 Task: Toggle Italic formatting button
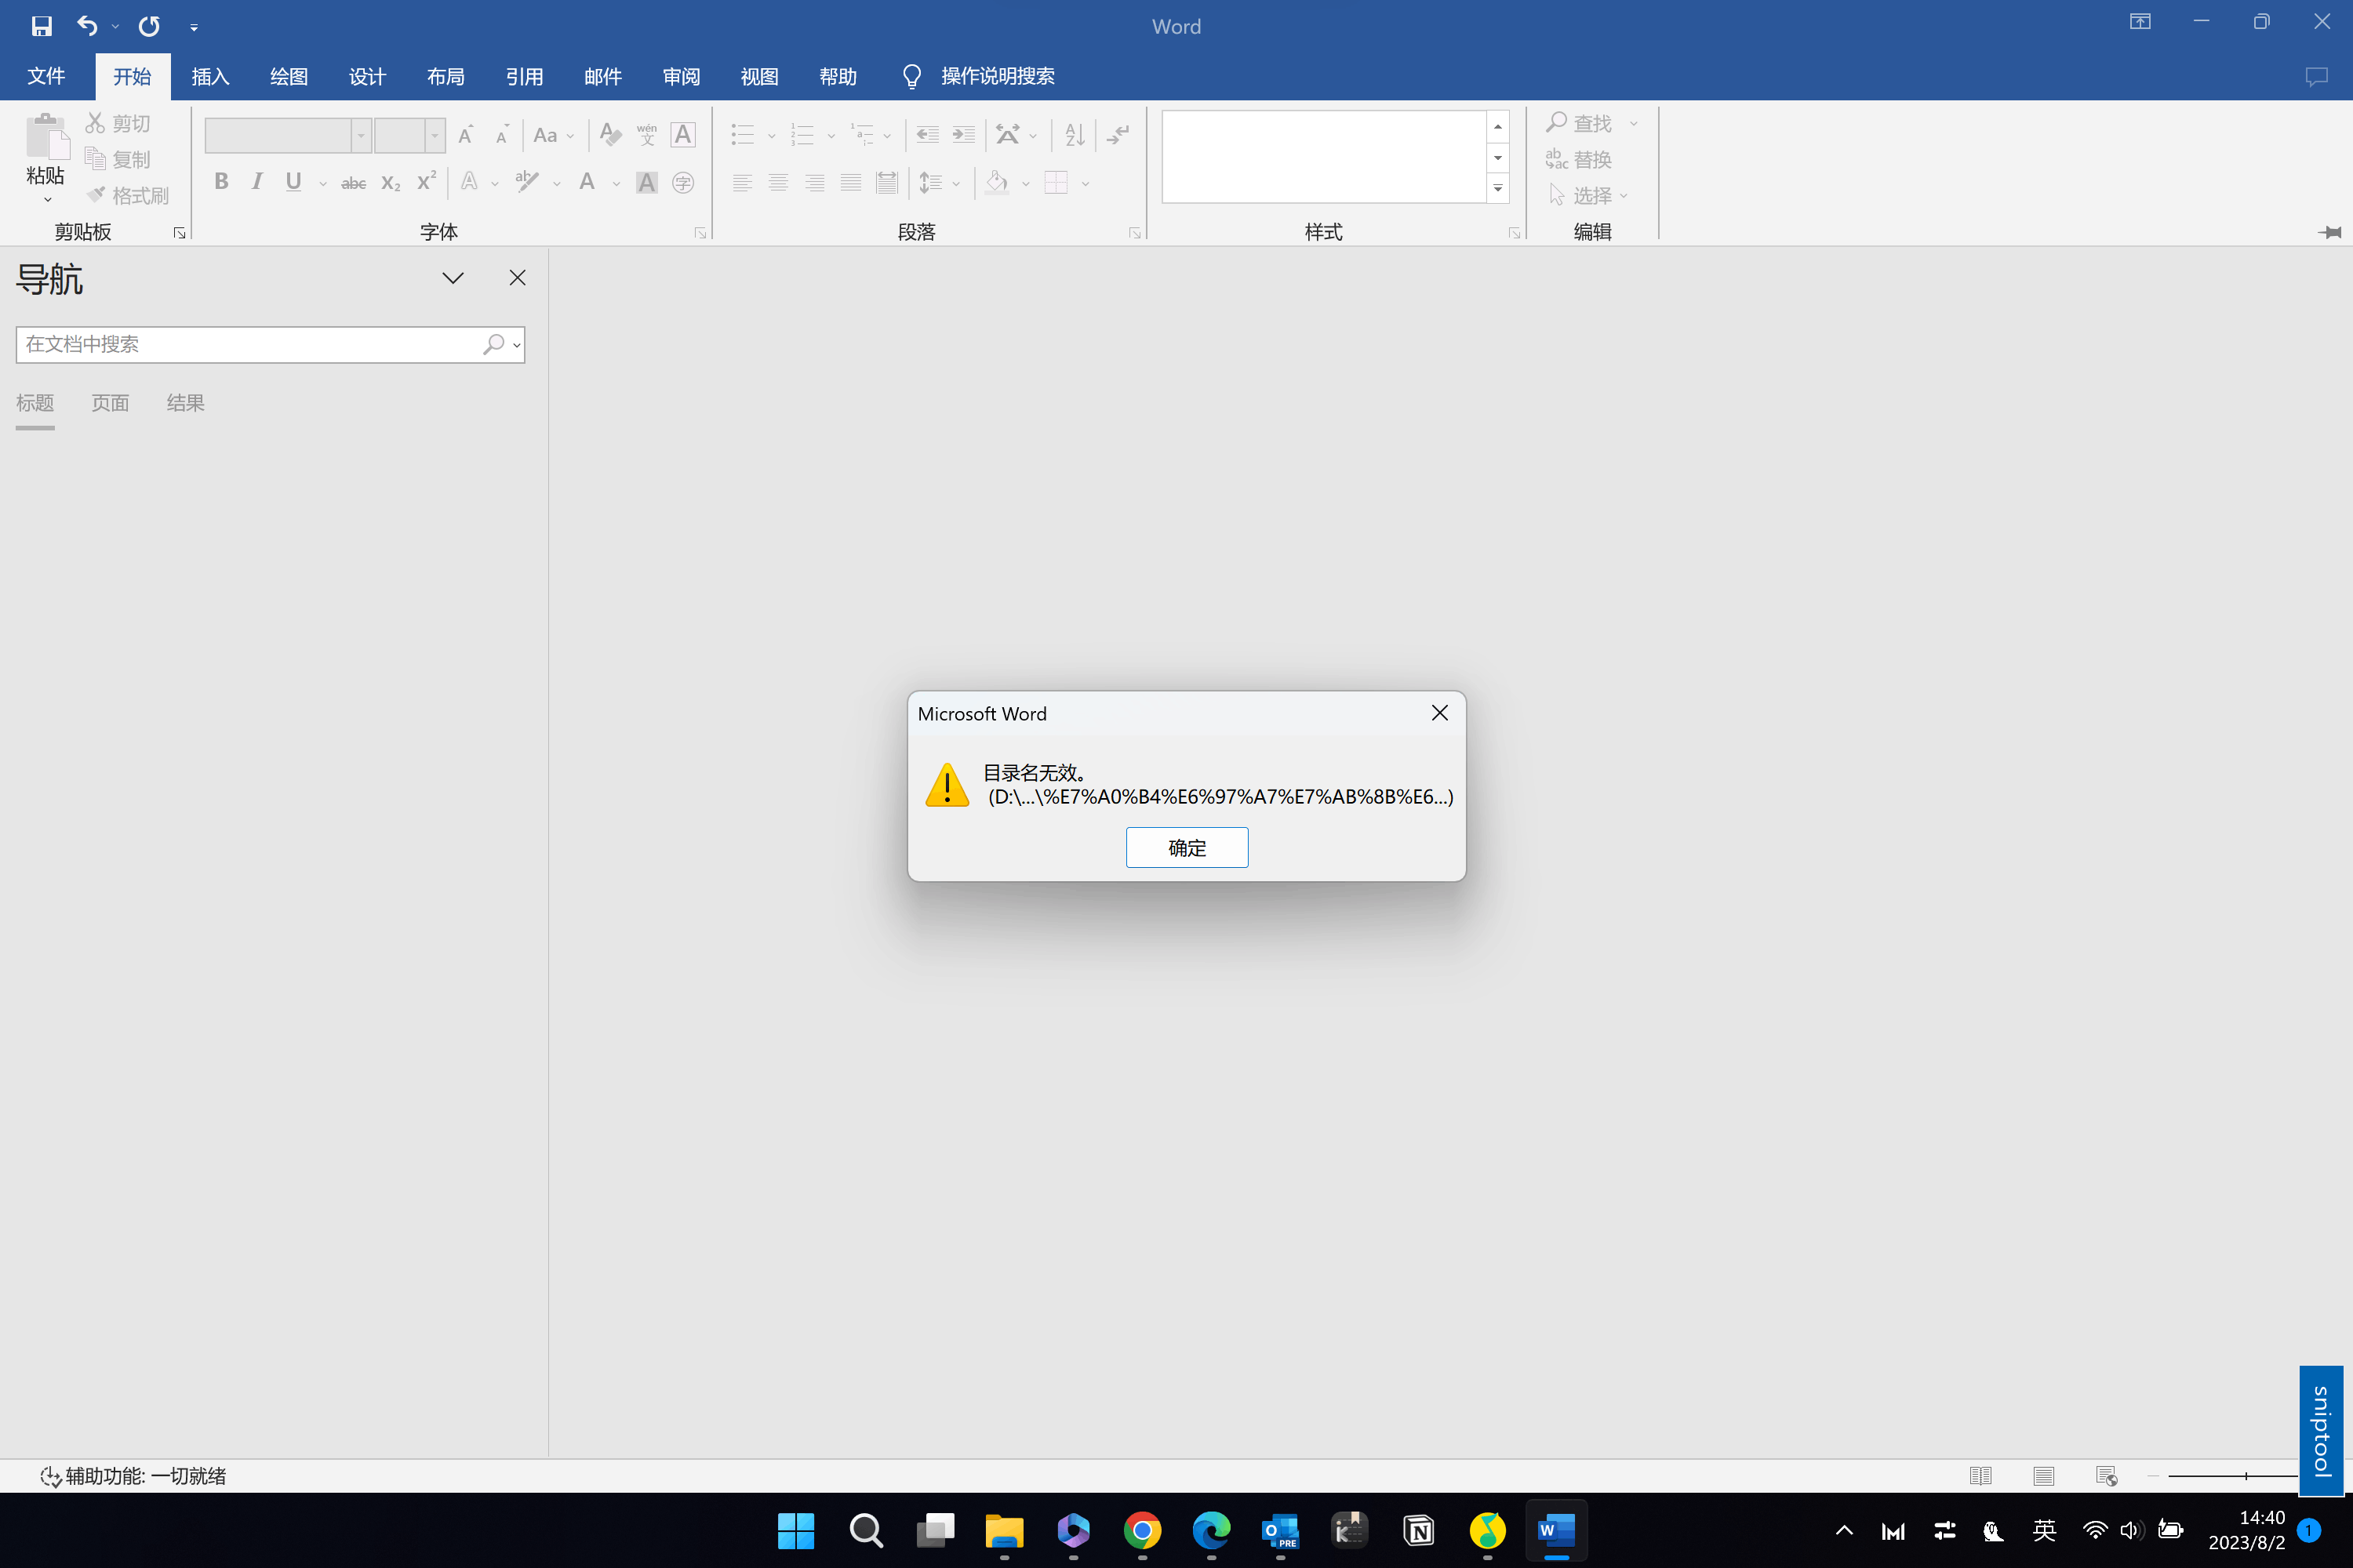pyautogui.click(x=257, y=182)
